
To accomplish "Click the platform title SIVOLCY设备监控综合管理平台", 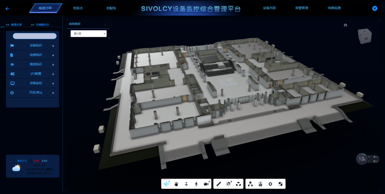I will click(191, 9).
